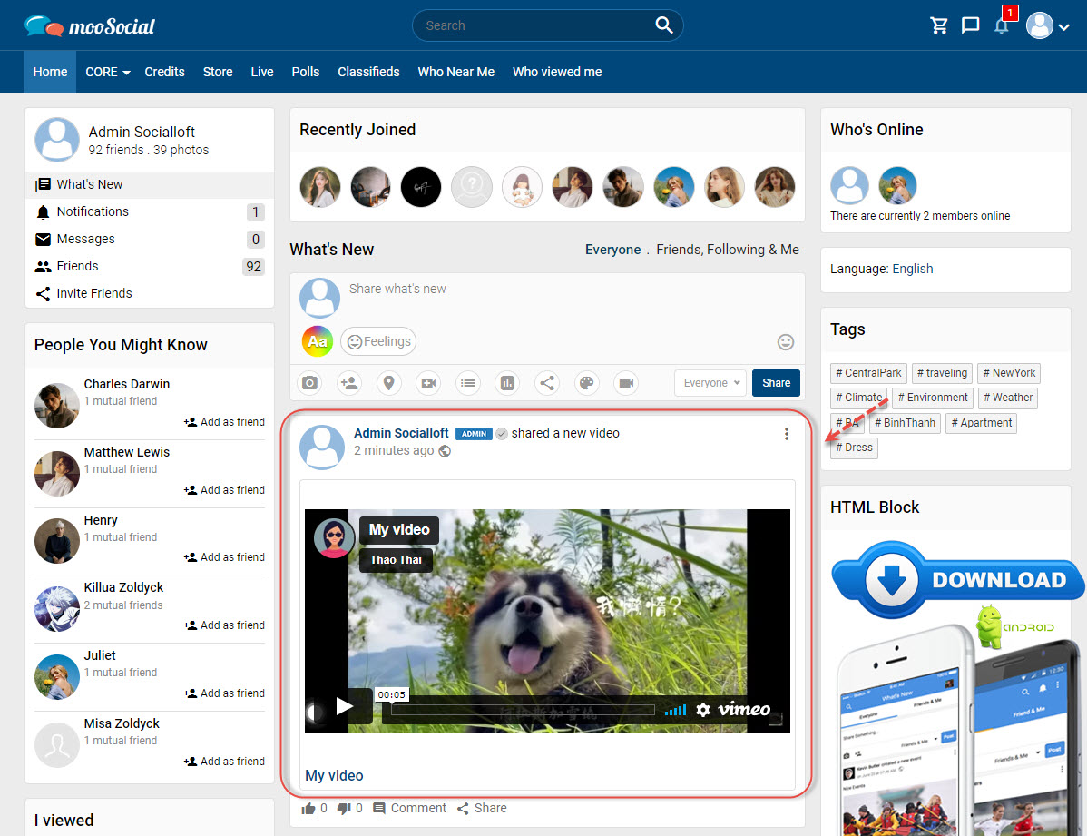Tag friends in the post
This screenshot has width=1087, height=836.
(349, 382)
